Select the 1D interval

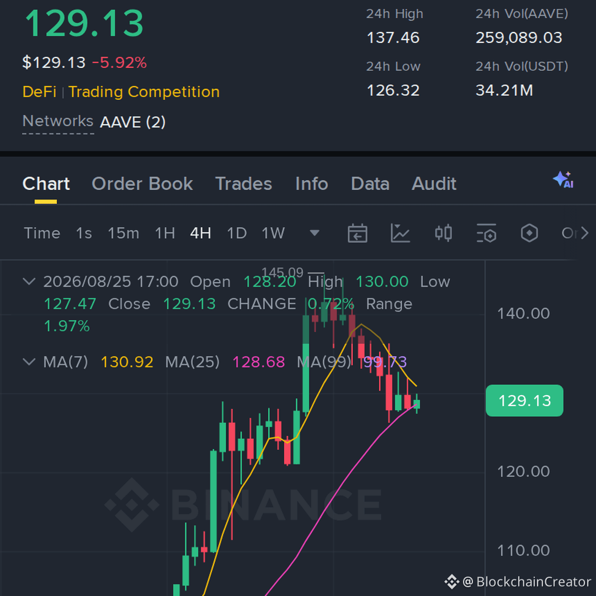pos(237,233)
